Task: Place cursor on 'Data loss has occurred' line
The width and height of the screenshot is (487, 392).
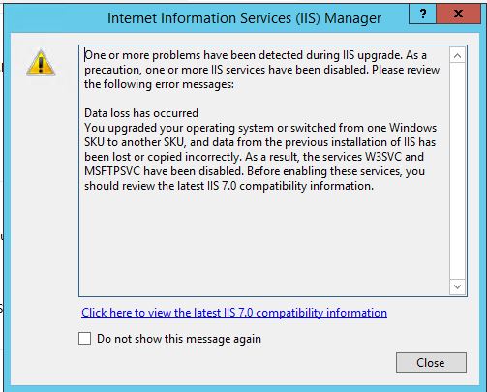Action: [x=141, y=113]
